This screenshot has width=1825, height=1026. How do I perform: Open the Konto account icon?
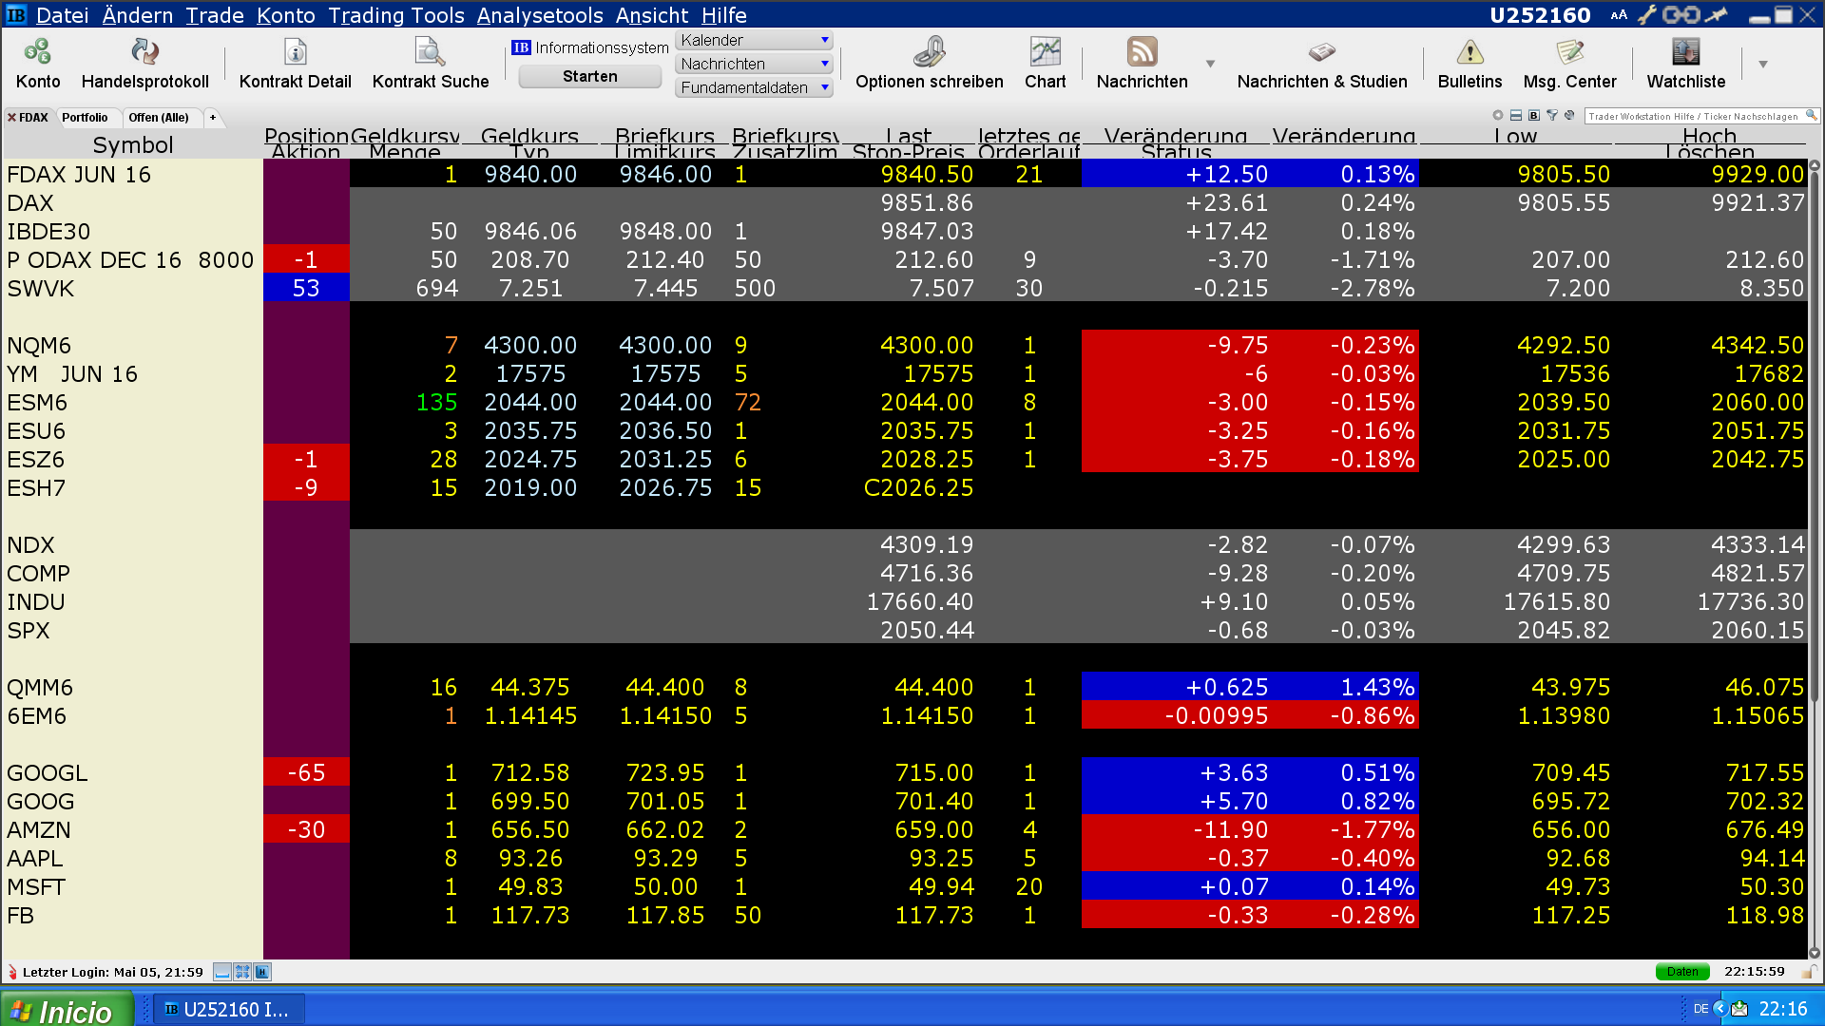[x=38, y=53]
